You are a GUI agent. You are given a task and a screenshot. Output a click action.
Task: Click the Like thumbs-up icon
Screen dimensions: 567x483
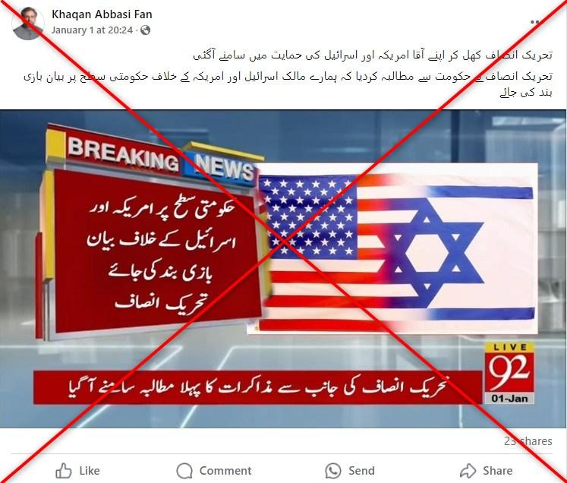[64, 471]
